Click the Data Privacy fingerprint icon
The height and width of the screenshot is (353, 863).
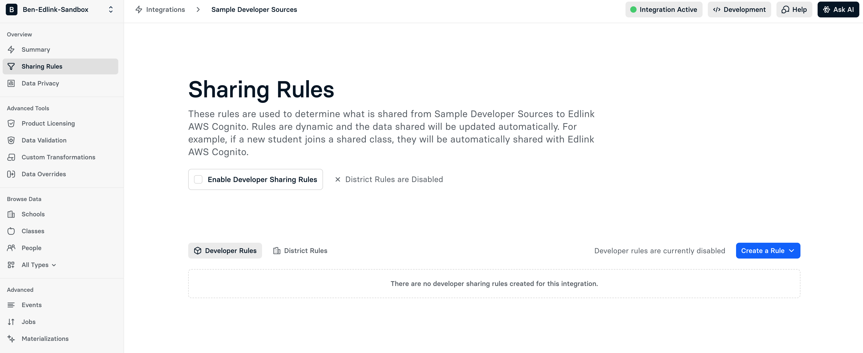(x=11, y=83)
